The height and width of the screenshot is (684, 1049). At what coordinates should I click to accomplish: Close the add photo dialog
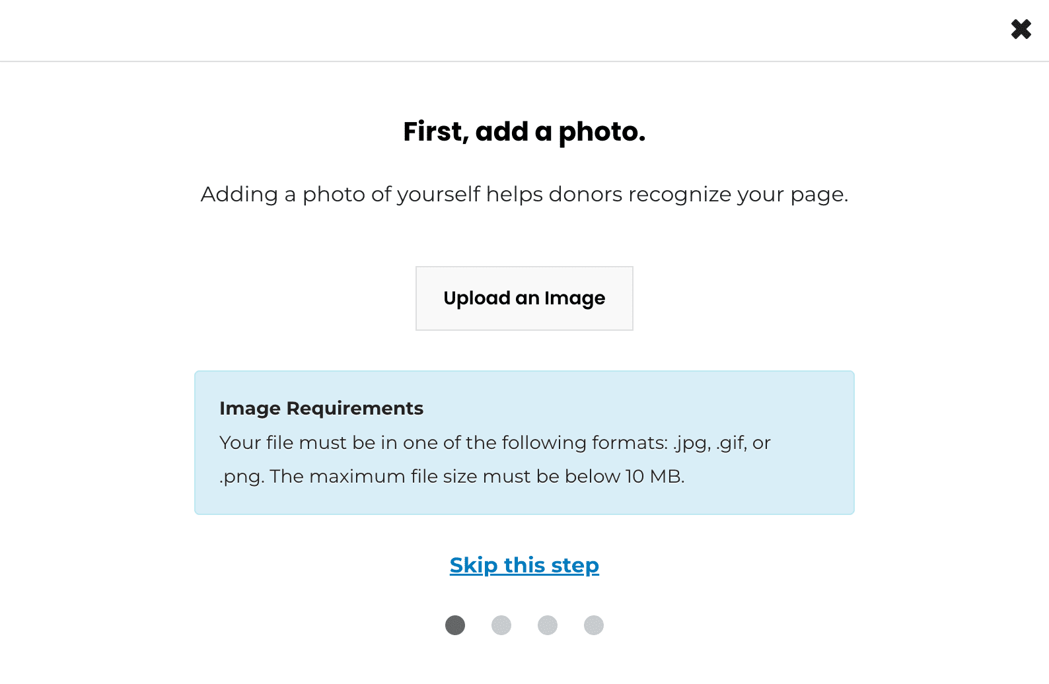[1021, 29]
